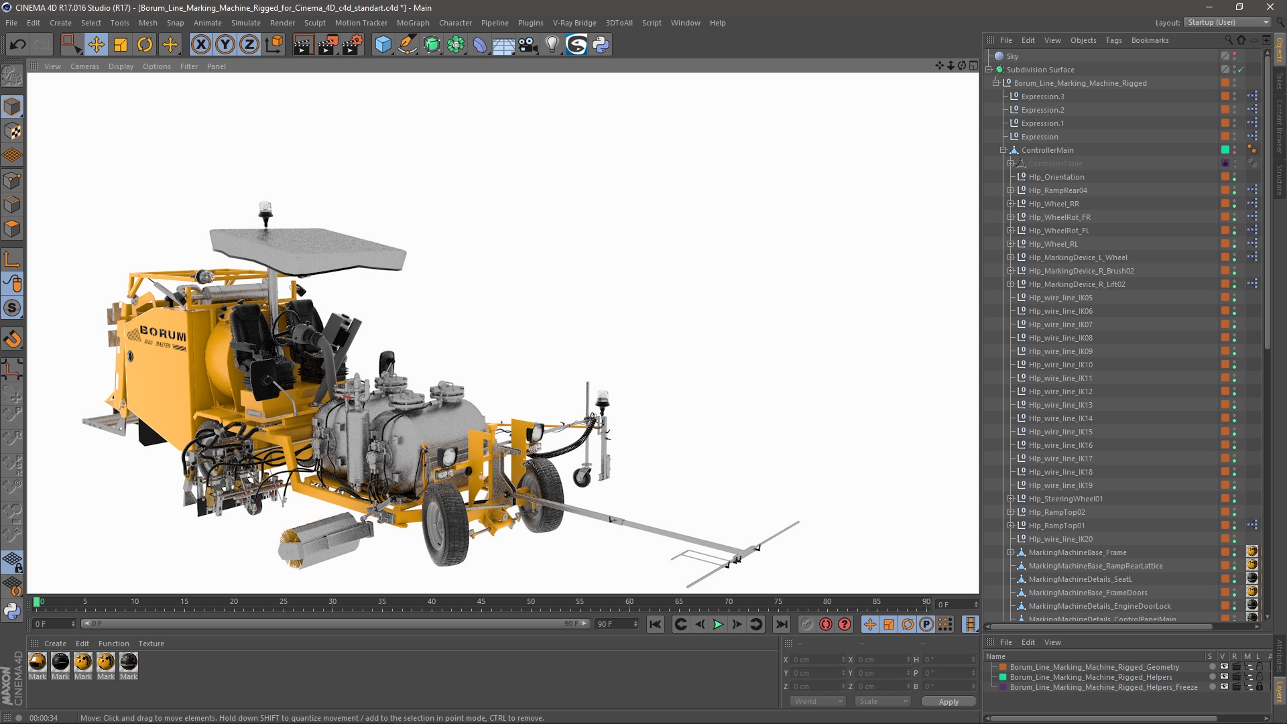Click the Python script icon in toolbar
The height and width of the screenshot is (724, 1287).
[x=601, y=45]
